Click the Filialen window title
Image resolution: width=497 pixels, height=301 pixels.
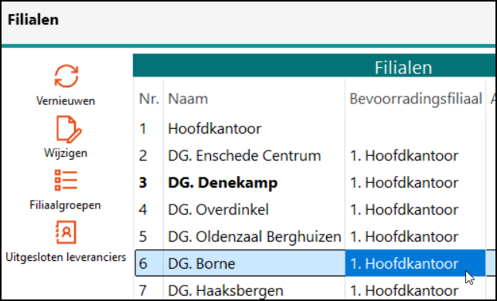point(33,19)
